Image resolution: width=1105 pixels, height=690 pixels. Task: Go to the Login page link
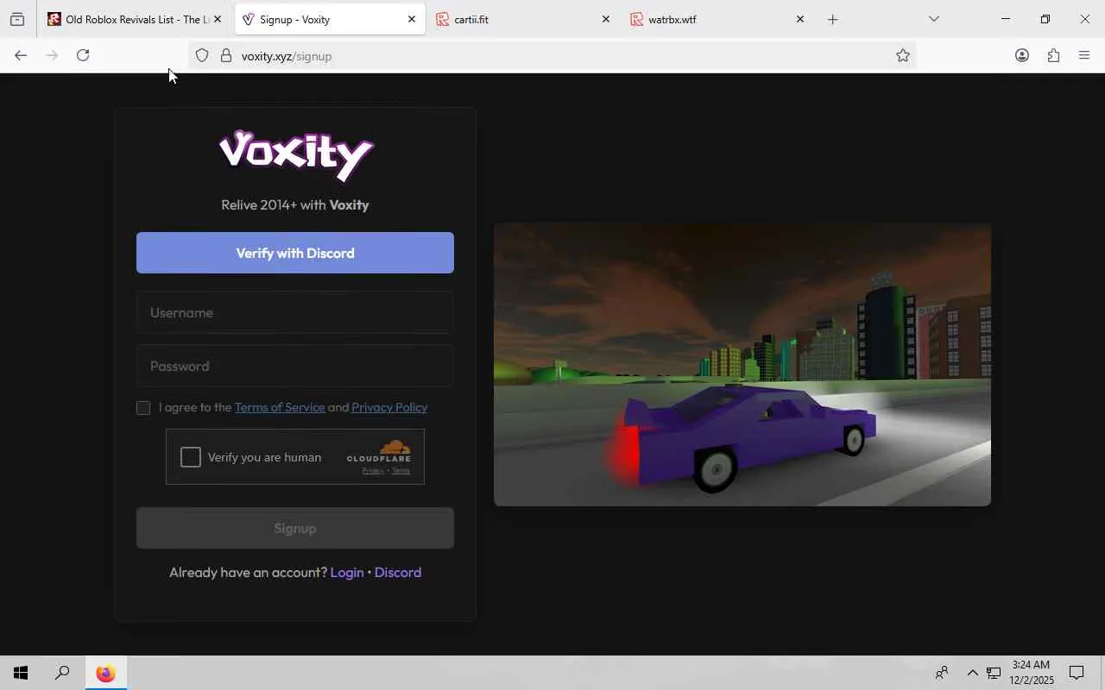(x=347, y=573)
